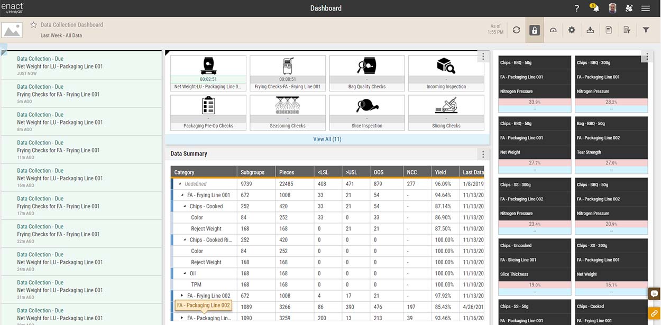Collapse the Oil tree row
The height and width of the screenshot is (325, 661).
(x=185, y=274)
